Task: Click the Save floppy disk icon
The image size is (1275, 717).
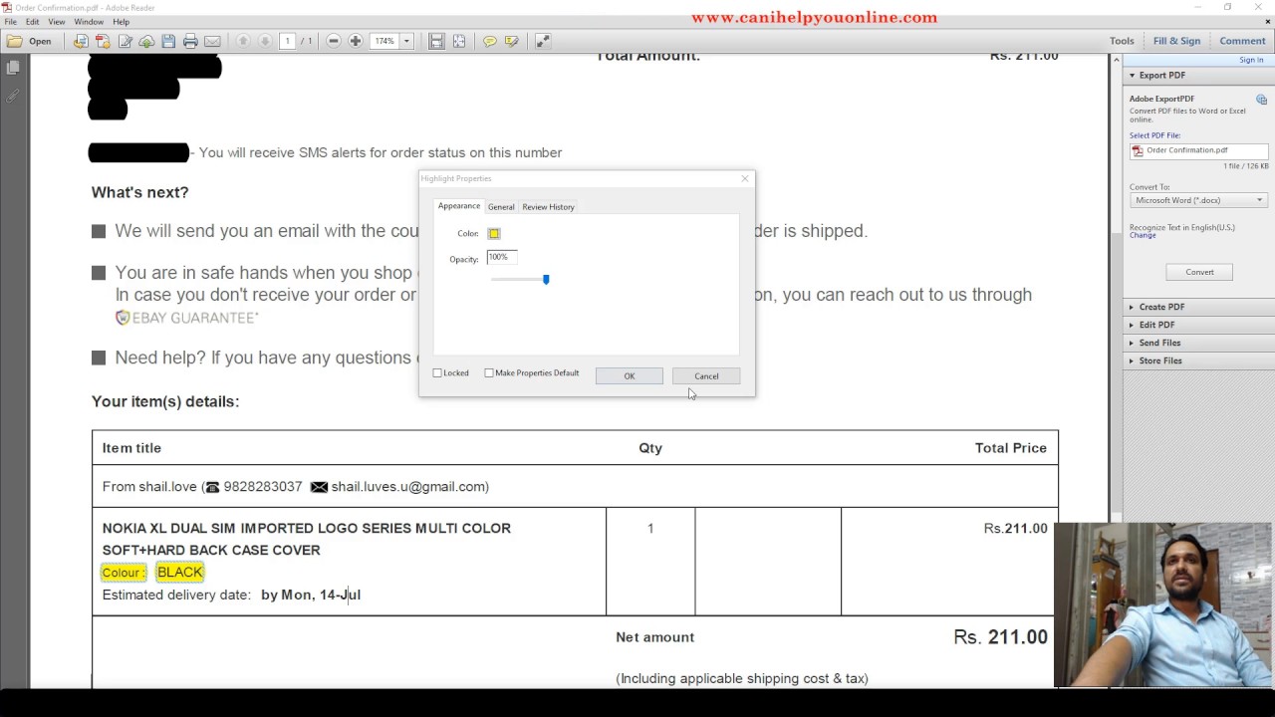Action: 168,41
